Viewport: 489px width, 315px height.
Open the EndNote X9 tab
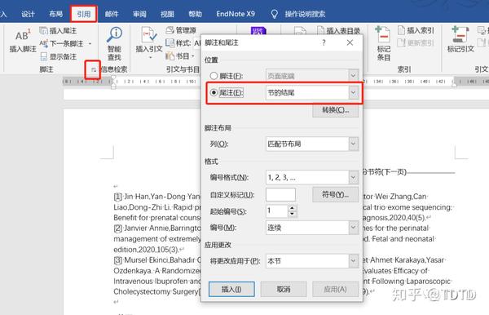click(x=236, y=14)
